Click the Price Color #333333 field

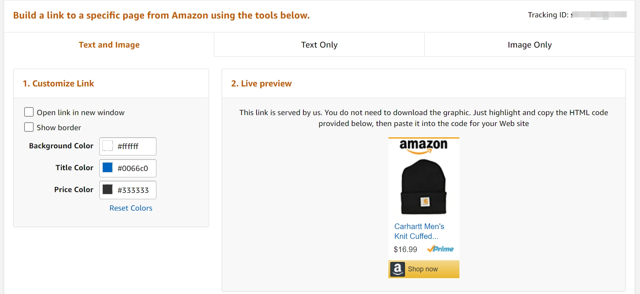(x=128, y=190)
